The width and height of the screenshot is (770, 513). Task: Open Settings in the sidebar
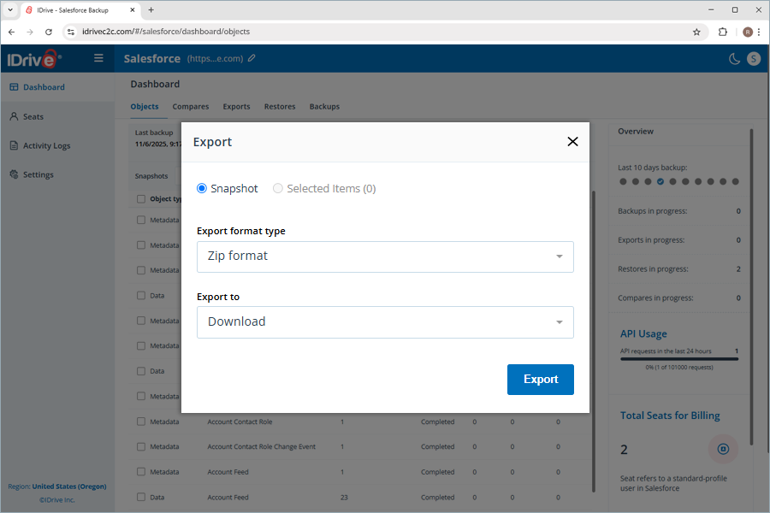(x=38, y=174)
